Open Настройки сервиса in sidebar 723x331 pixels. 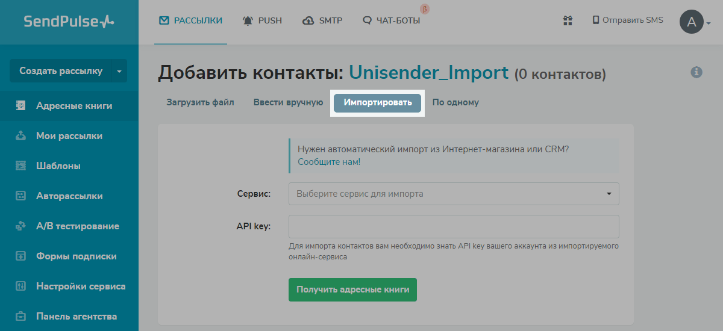point(69,286)
